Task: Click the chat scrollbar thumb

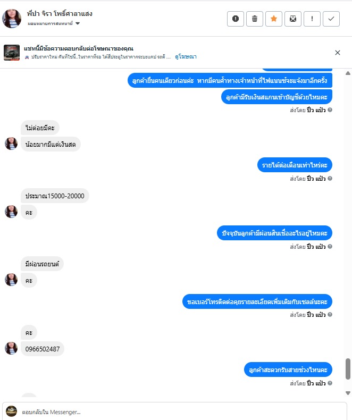Action: [348, 369]
